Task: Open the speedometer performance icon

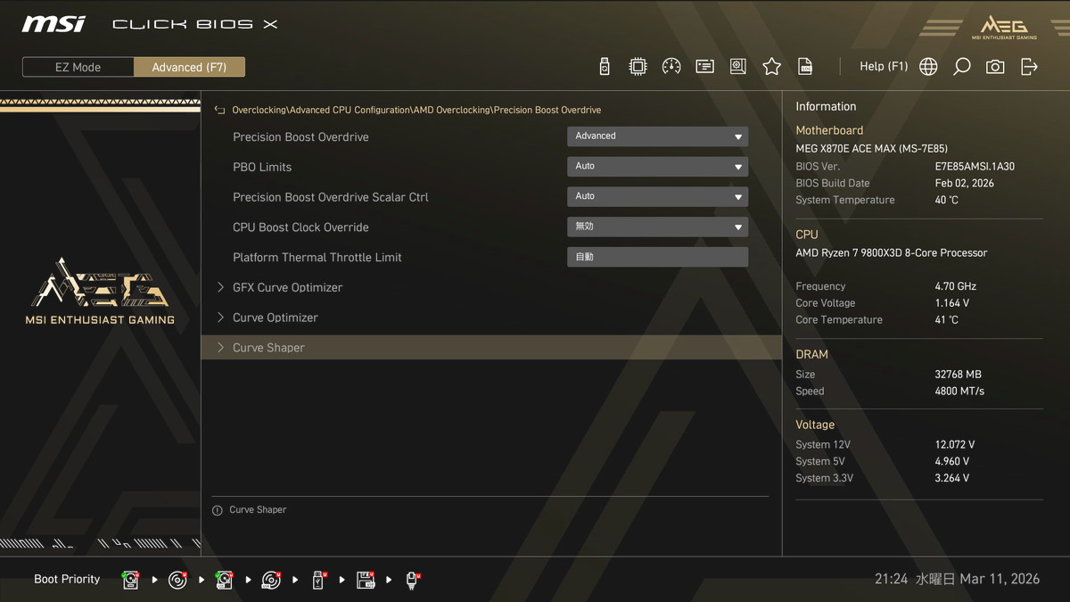Action: [x=671, y=67]
